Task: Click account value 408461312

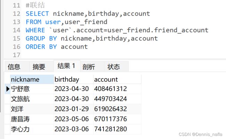Action: 111,89
